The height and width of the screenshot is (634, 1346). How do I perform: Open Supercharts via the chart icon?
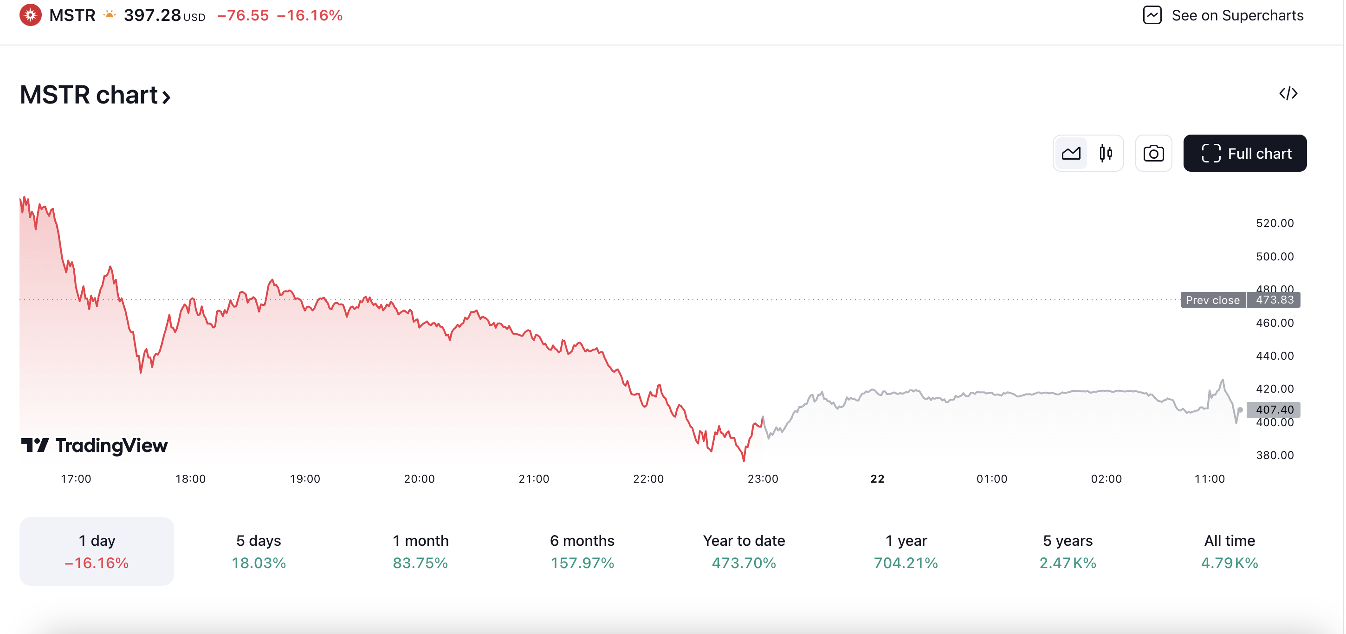[1152, 15]
